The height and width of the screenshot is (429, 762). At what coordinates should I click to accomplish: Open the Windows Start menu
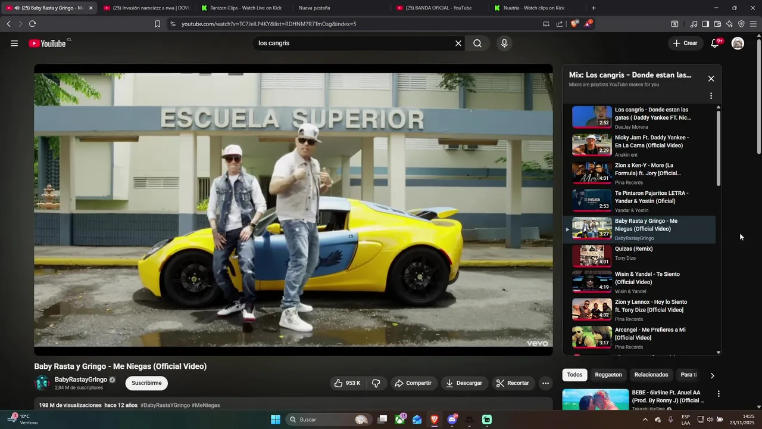pyautogui.click(x=276, y=419)
